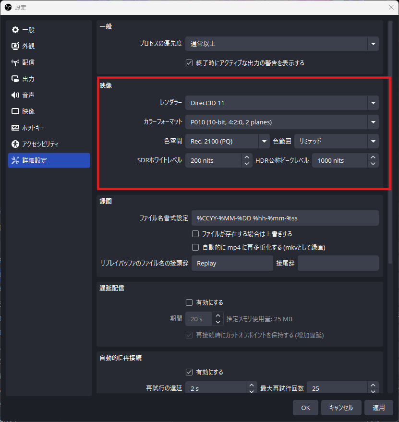Open the 配信 settings page
This screenshot has width=399, height=422.
tap(49, 62)
